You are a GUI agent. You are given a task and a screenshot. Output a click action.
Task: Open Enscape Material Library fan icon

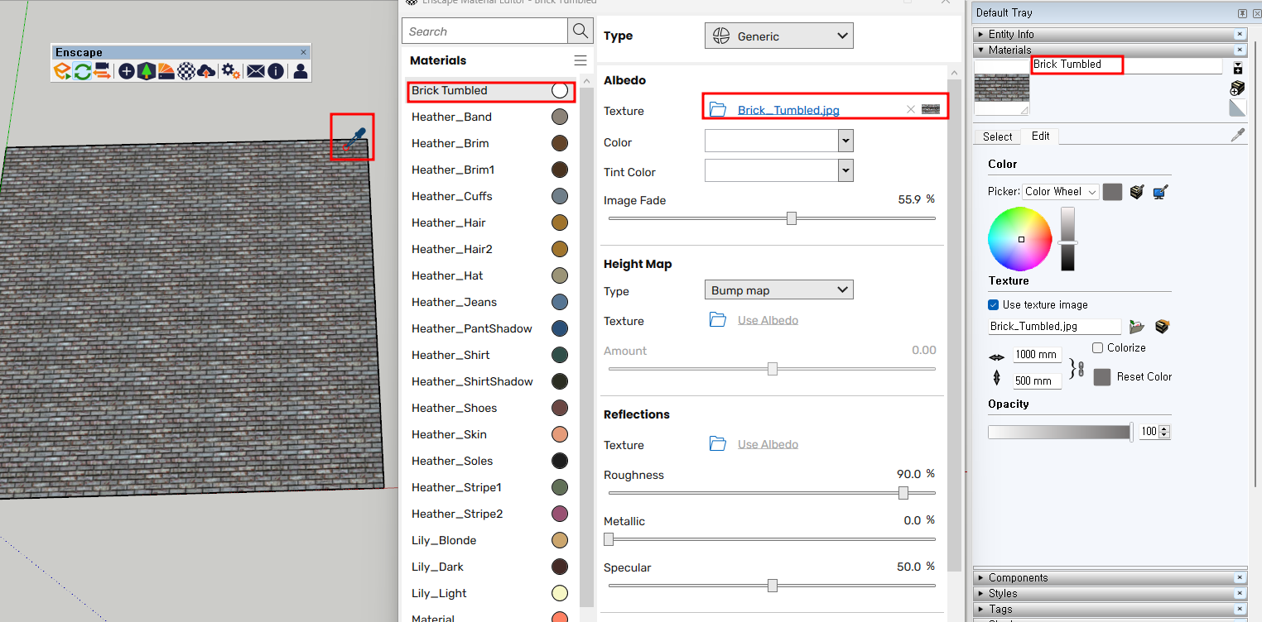tap(166, 71)
